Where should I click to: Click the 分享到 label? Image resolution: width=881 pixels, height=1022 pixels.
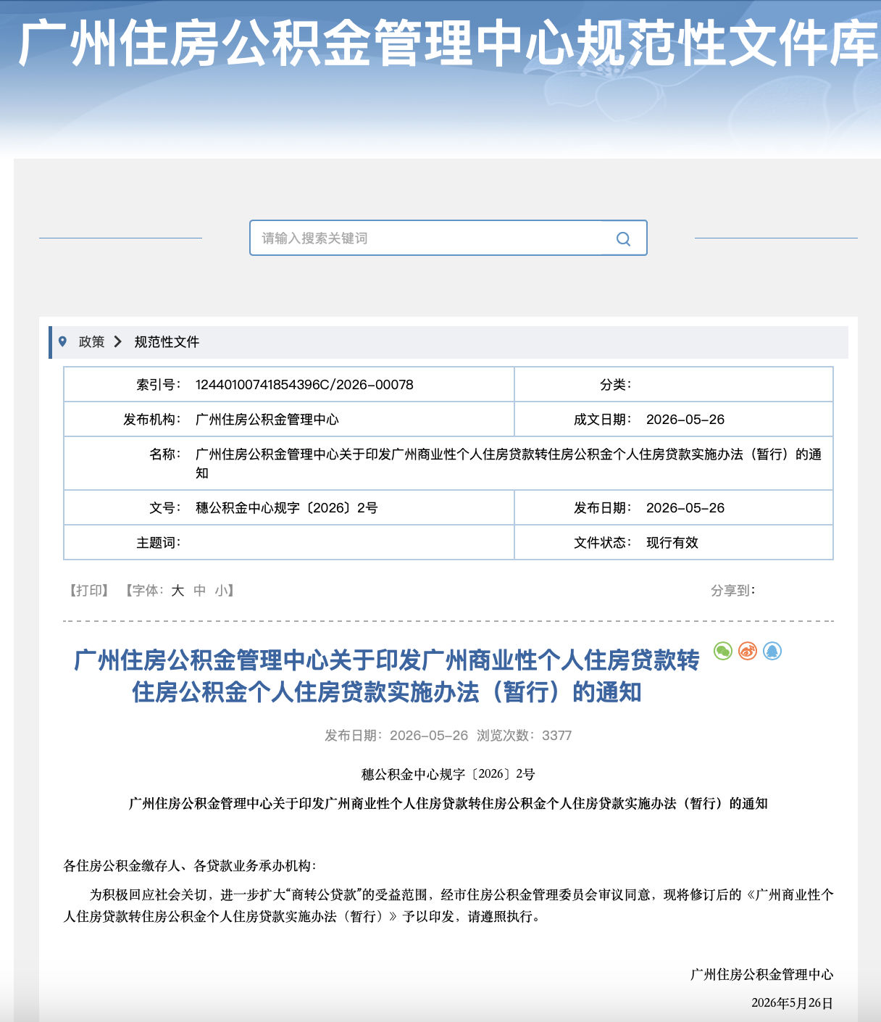click(x=733, y=591)
